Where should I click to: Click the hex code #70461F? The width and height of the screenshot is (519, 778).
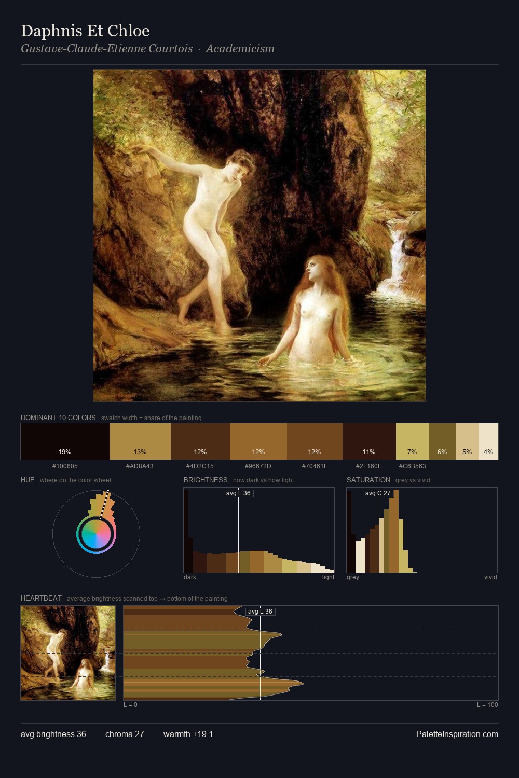pos(315,466)
